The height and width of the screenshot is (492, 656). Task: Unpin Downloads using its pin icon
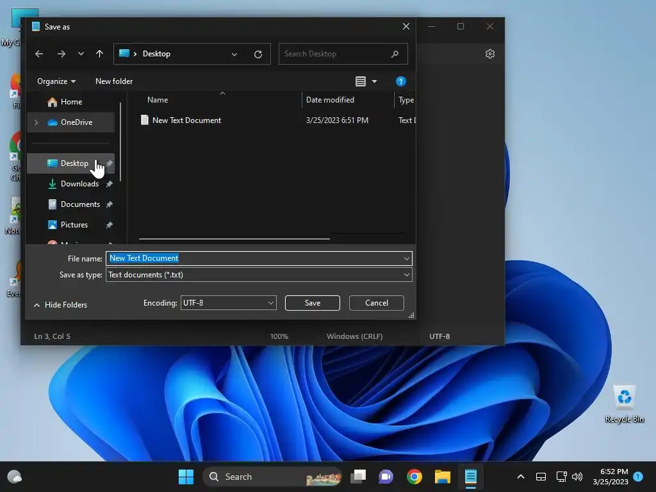pos(109,184)
